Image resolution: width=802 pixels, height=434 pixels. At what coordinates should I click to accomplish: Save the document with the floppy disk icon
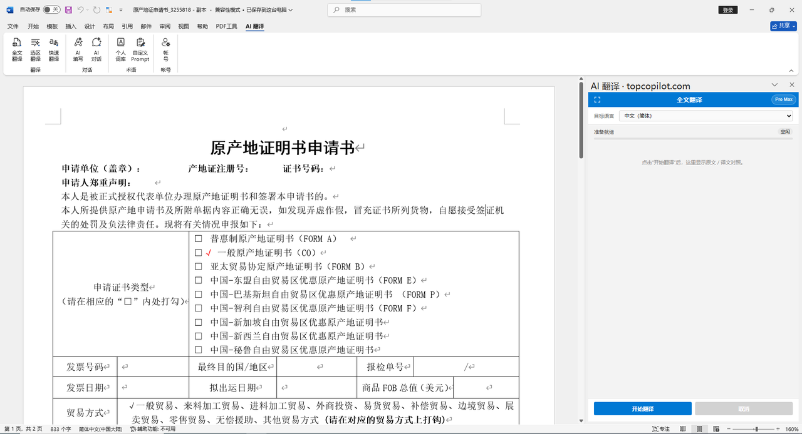68,10
